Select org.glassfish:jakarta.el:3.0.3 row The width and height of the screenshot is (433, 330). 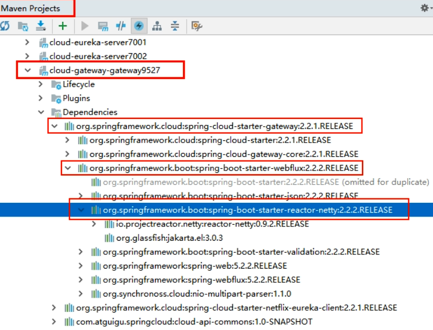click(x=169, y=238)
